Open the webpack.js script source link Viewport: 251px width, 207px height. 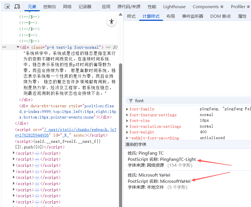(x=80, y=130)
